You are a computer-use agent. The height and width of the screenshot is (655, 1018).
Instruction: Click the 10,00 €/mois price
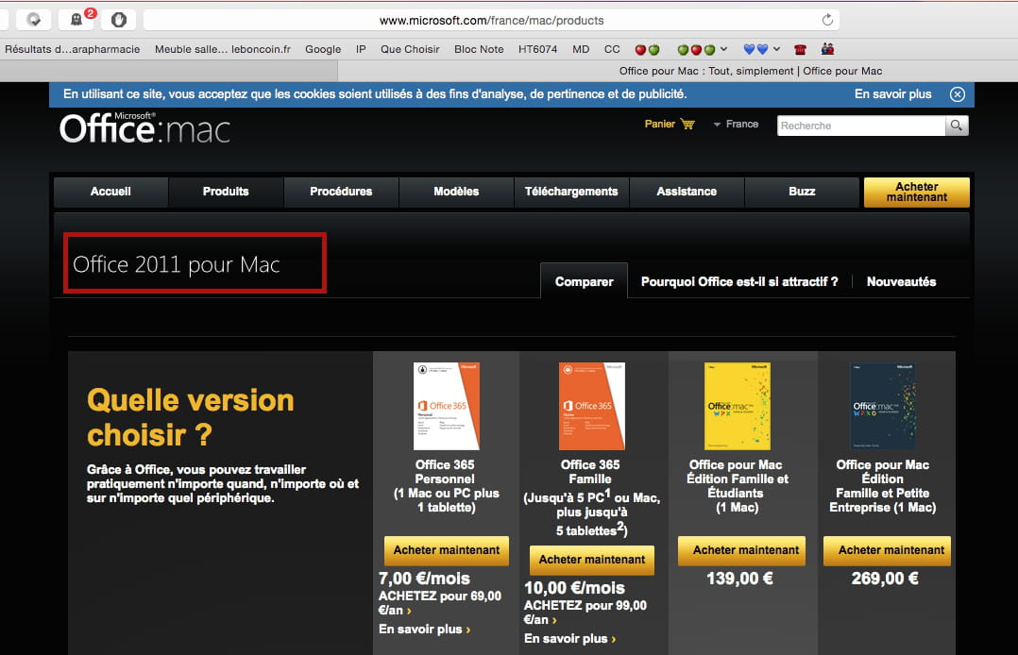click(574, 588)
